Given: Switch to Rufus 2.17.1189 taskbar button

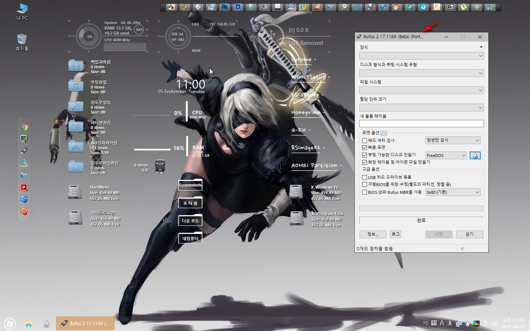Looking at the screenshot, I should (85, 324).
